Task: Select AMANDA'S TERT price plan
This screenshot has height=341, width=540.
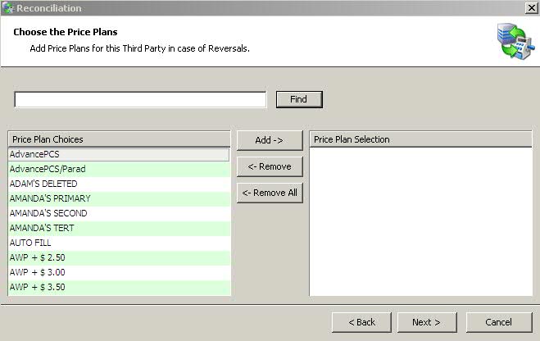Action: (x=119, y=228)
